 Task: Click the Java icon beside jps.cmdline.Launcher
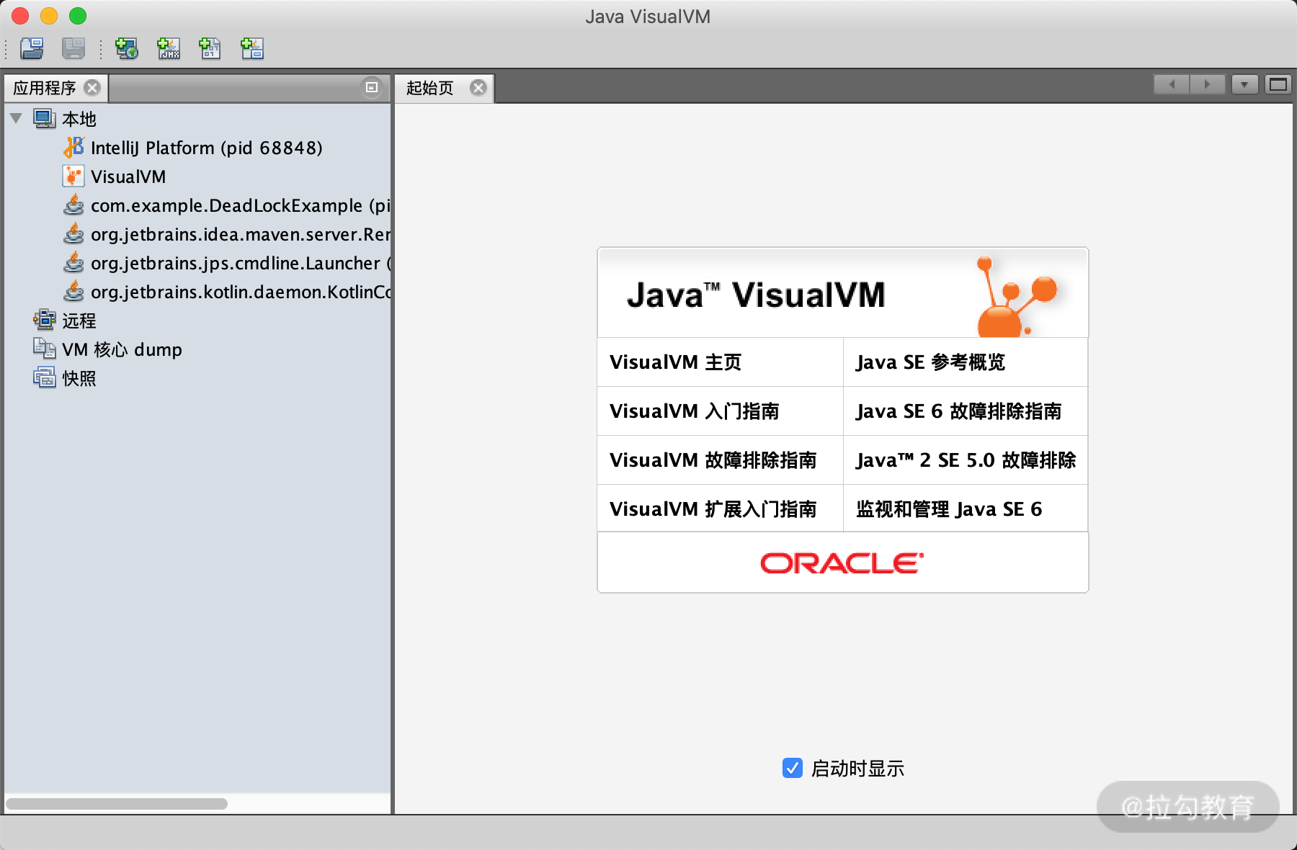73,263
